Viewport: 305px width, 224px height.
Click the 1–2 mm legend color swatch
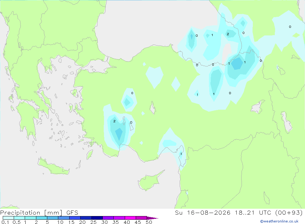click(30, 218)
